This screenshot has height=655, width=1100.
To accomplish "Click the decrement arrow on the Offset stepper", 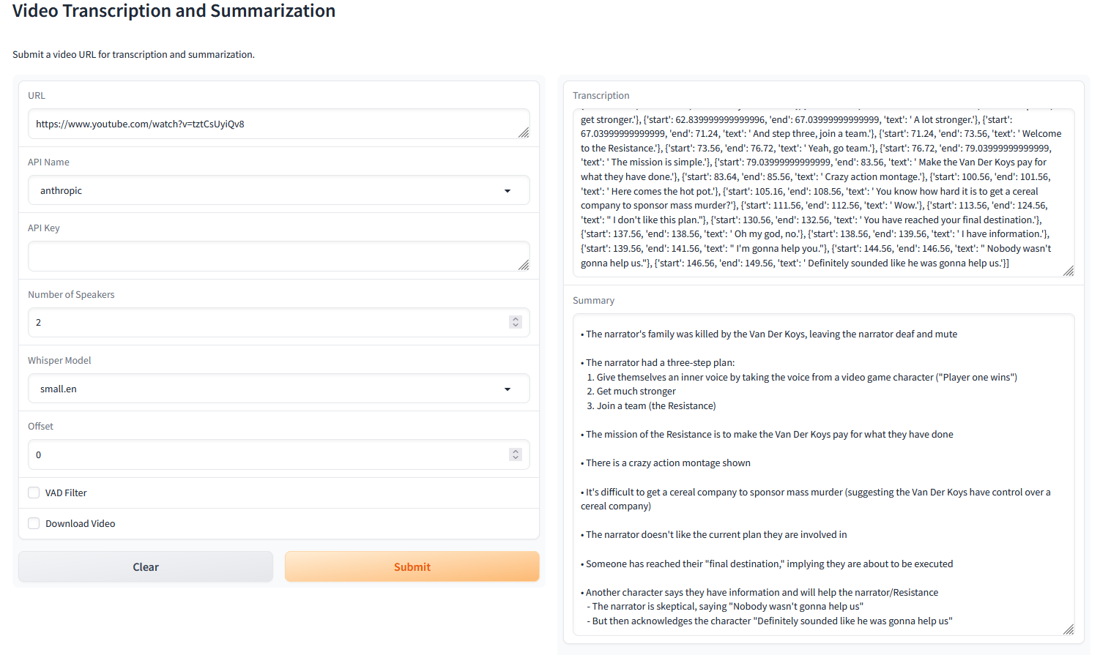I will click(515, 458).
